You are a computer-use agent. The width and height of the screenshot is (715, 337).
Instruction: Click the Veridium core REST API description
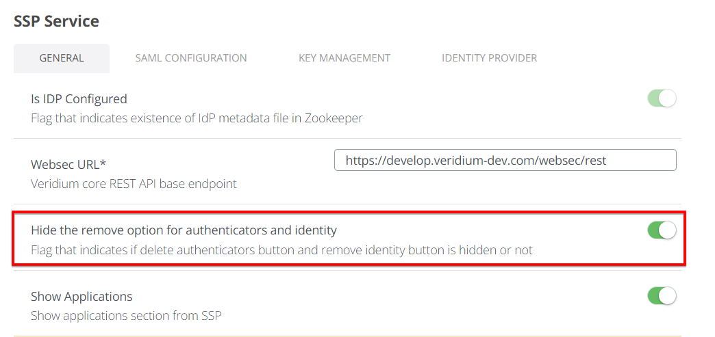(x=134, y=184)
